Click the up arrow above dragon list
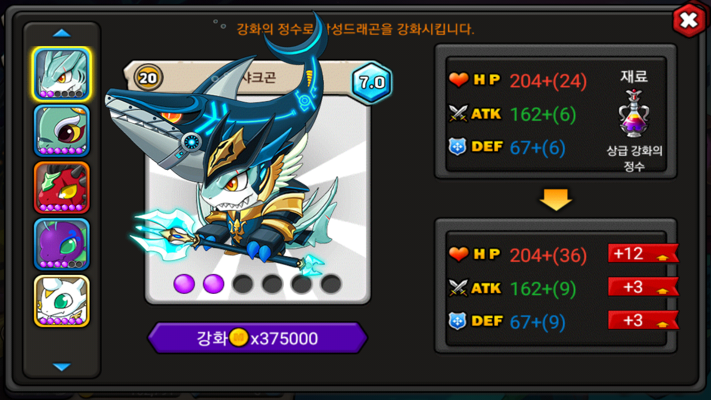The width and height of the screenshot is (711, 400). tap(62, 33)
